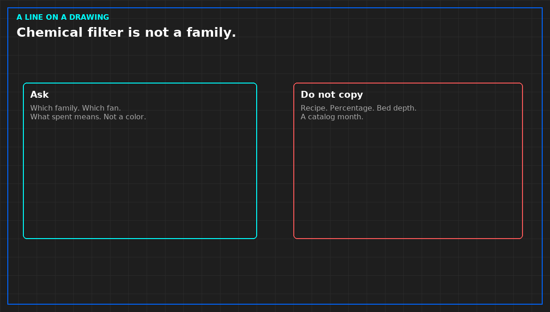
Task: Click the line 'Recipe. Percentage. Bed depth.'
Action: [x=358, y=108]
